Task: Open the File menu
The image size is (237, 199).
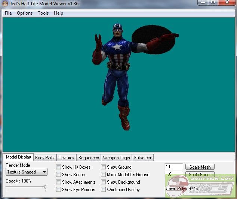Action: pos(8,13)
